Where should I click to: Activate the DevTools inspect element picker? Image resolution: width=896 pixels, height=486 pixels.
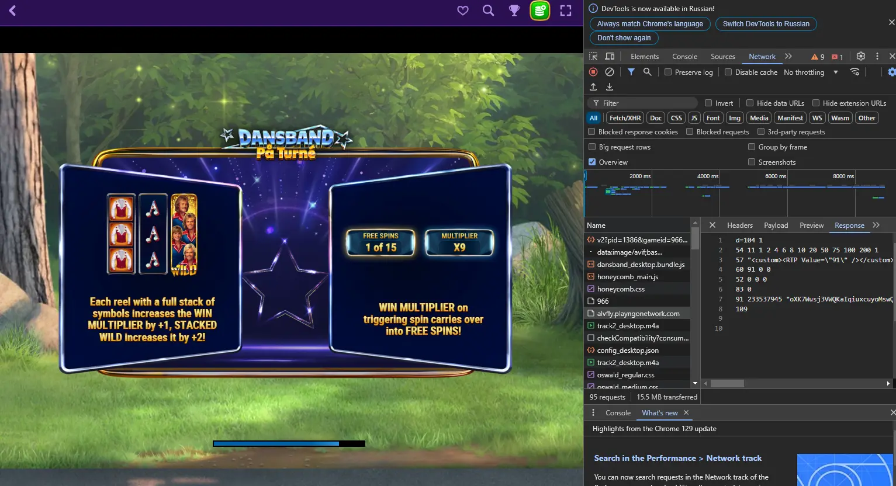coord(593,57)
